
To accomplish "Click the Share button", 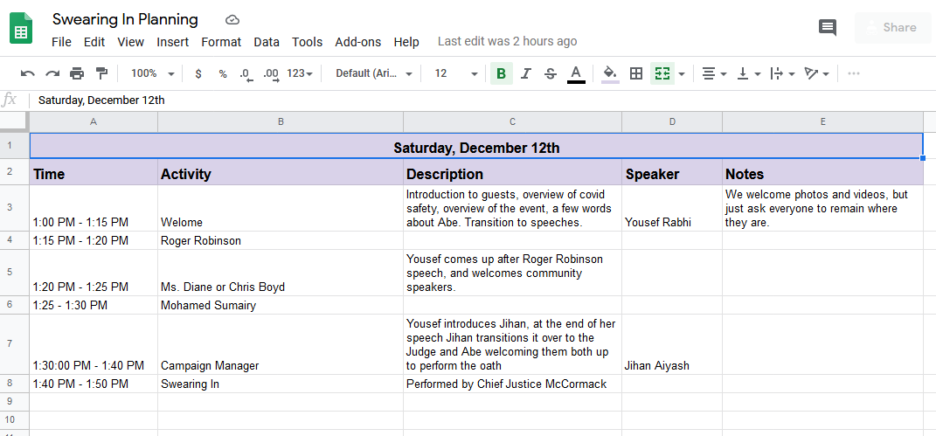I will pyautogui.click(x=894, y=27).
